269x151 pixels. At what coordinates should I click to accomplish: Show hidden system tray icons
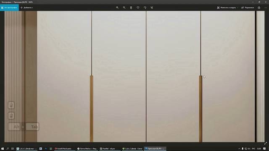(239, 149)
